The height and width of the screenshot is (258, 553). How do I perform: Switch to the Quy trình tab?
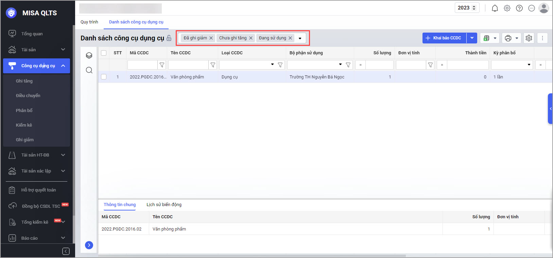point(89,22)
